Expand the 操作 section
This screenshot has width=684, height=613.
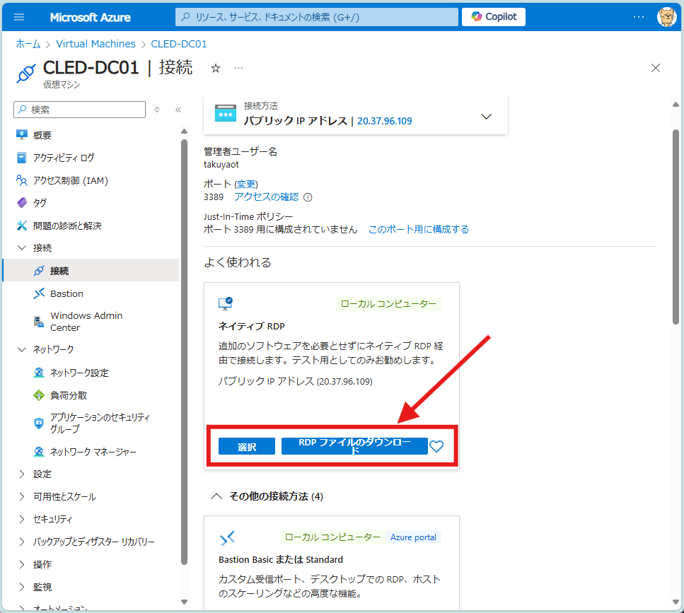(22, 564)
